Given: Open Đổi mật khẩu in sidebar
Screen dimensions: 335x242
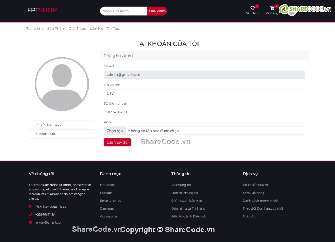Looking at the screenshot, I should click(62, 134).
